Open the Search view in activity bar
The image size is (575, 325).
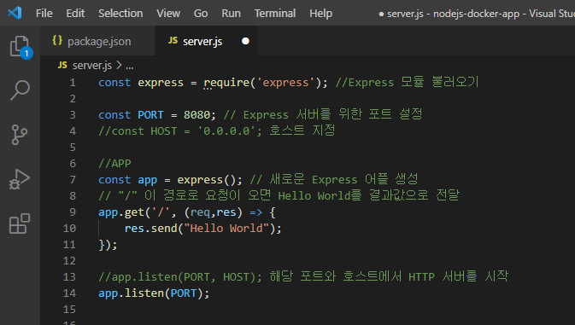tap(20, 90)
